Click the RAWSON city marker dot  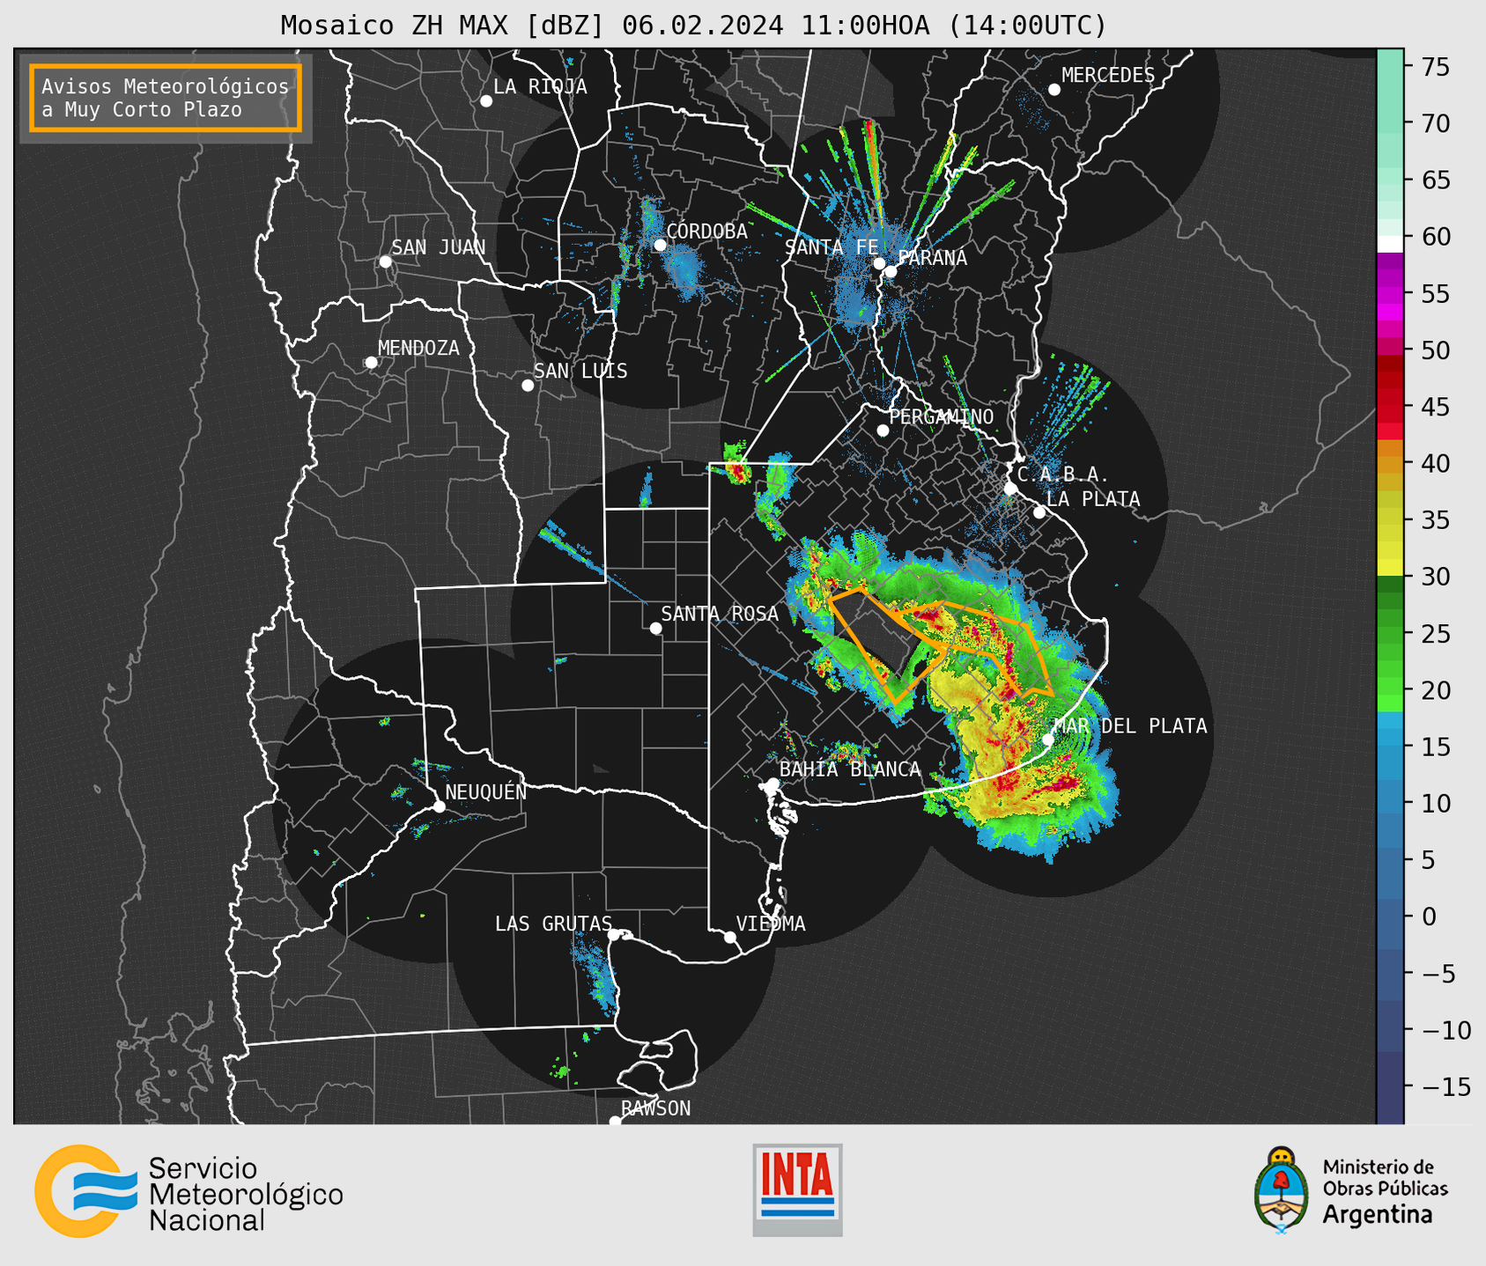point(615,1121)
